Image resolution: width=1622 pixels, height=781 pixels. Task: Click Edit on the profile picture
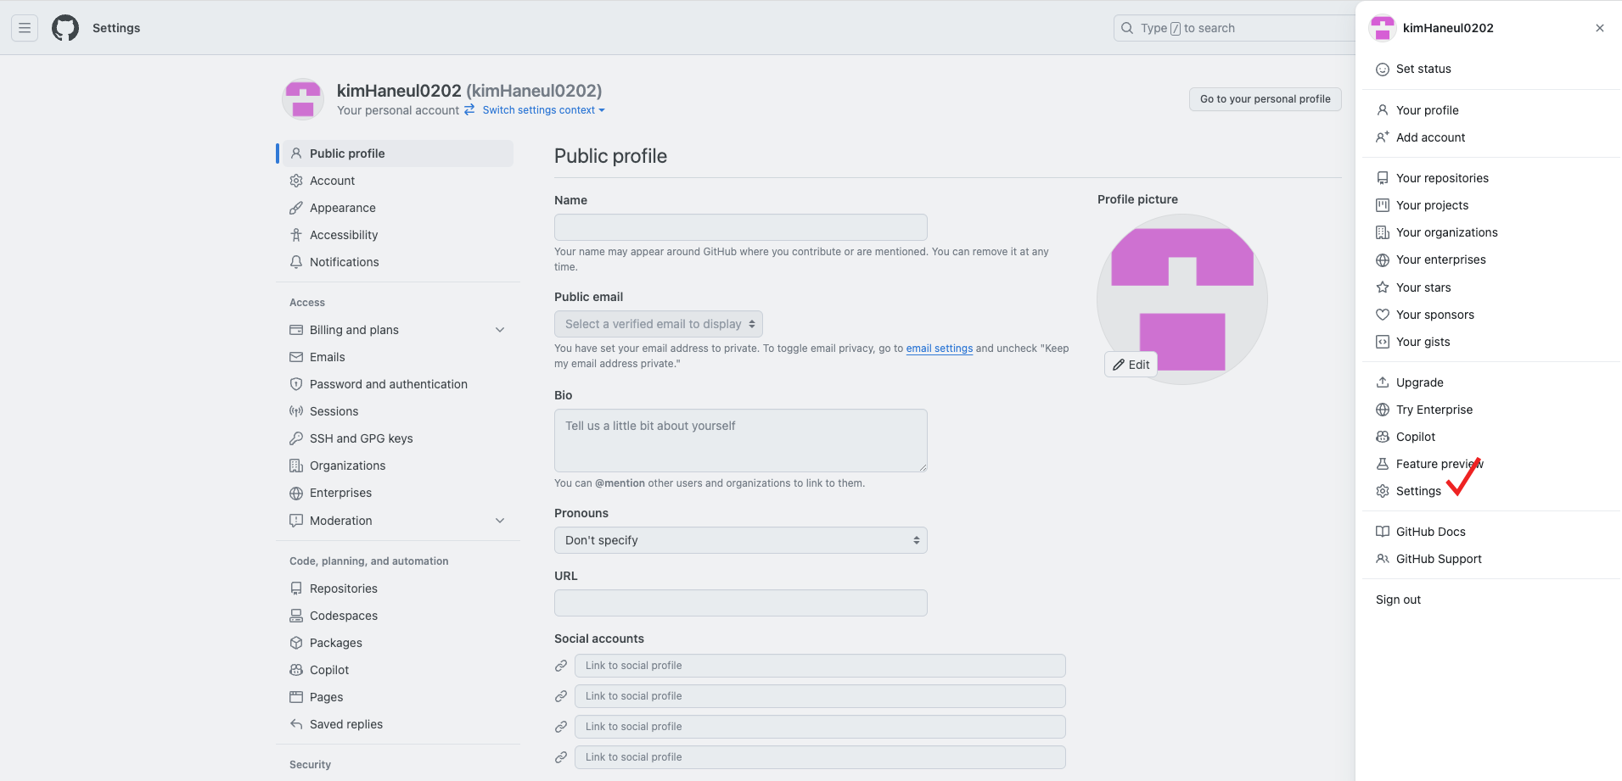coord(1131,365)
